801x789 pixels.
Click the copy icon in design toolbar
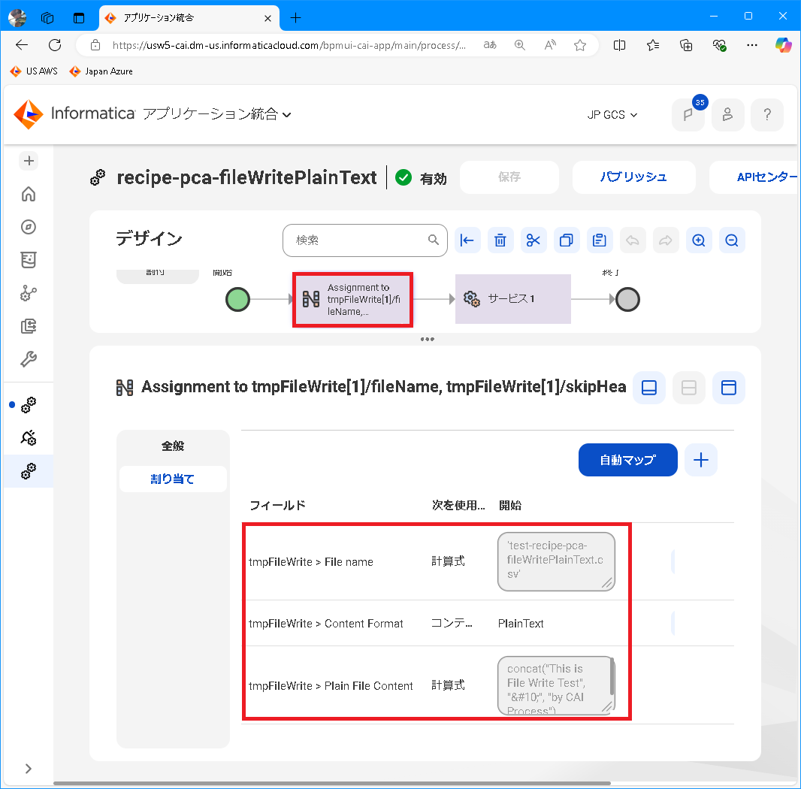[567, 240]
